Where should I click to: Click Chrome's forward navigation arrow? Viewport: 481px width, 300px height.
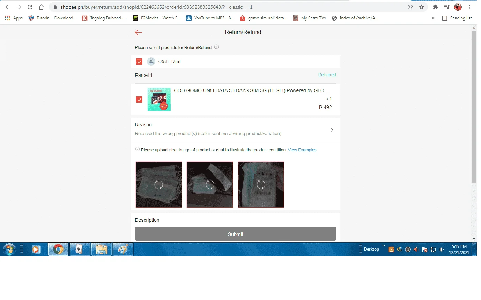(x=19, y=7)
